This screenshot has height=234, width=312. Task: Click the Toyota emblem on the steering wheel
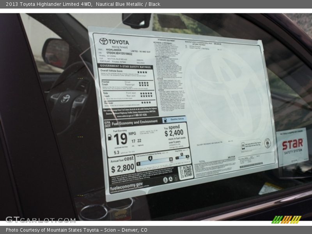tap(65, 99)
